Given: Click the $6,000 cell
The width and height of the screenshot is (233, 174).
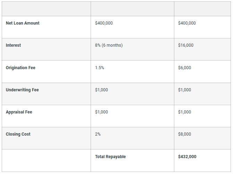Looking at the screenshot, I should 184,68.
